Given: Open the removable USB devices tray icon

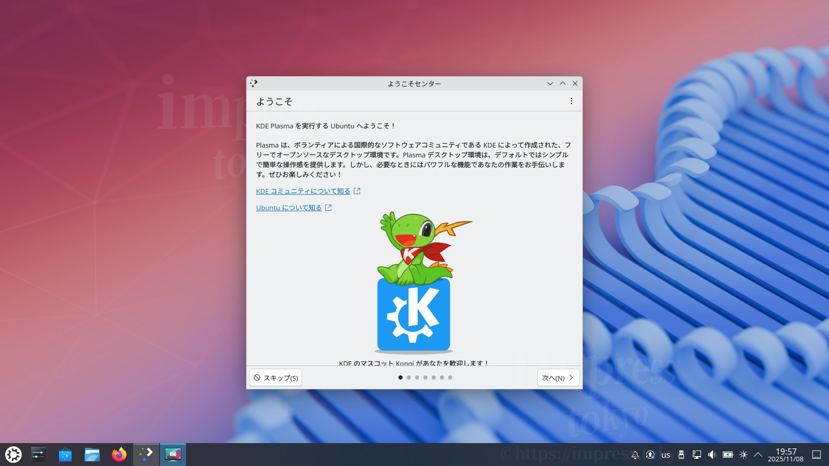Looking at the screenshot, I should tap(681, 455).
